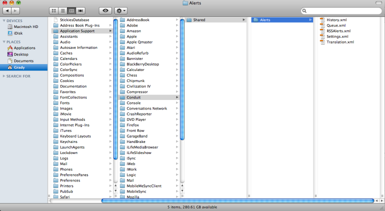Switch to icon view

click(54, 11)
